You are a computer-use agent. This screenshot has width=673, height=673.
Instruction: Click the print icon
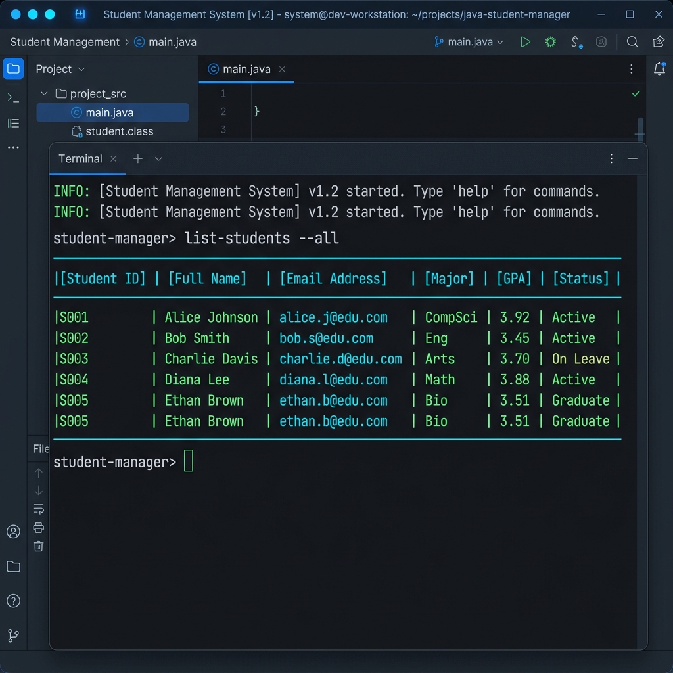click(39, 528)
